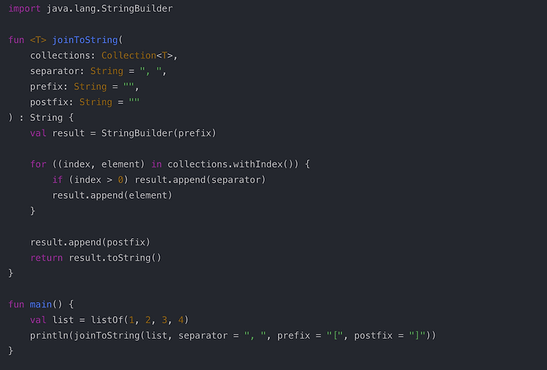Click the separator: String parameter declaration
The image size is (547, 370).
(x=77, y=71)
